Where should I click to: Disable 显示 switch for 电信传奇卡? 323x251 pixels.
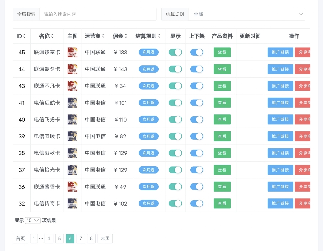tap(175, 203)
